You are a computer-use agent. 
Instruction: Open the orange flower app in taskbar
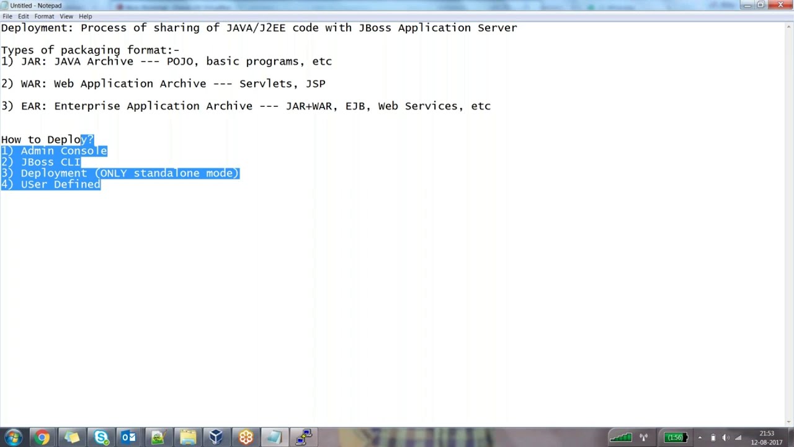246,438
